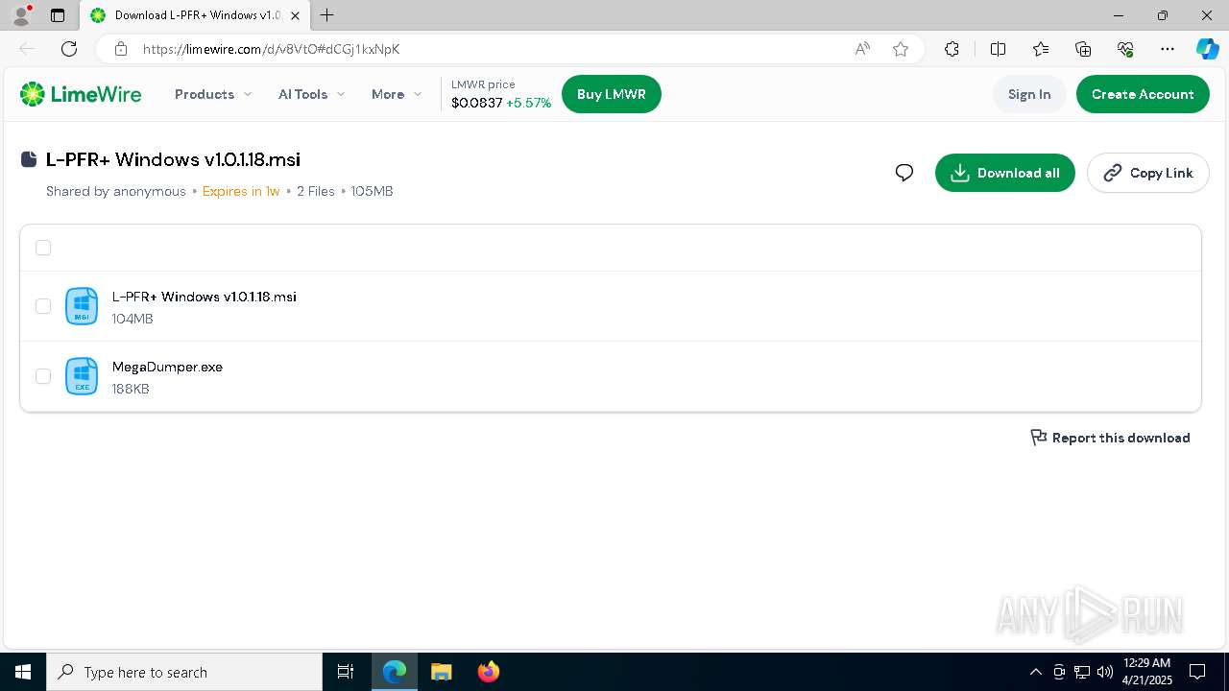
Task: Open the Favorites list icon
Action: (1041, 49)
